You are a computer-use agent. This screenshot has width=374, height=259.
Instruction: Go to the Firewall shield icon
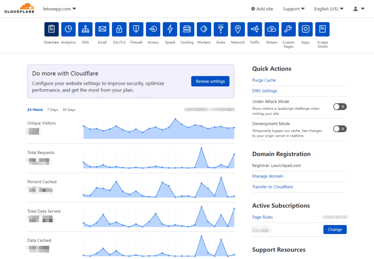(x=136, y=30)
